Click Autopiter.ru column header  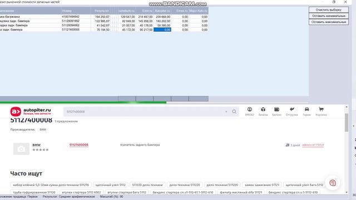162,11
